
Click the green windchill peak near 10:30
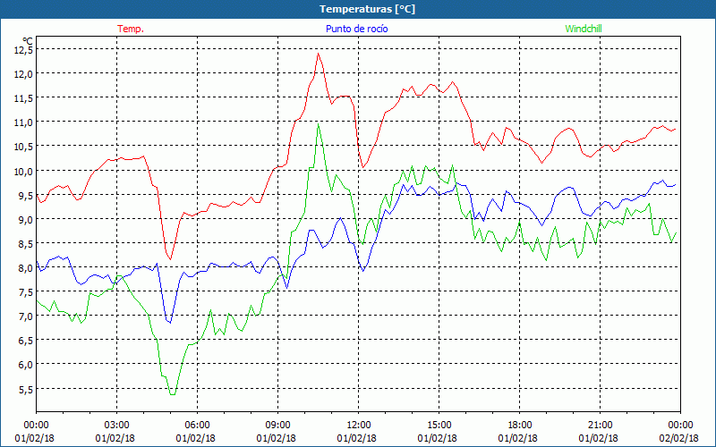click(319, 124)
